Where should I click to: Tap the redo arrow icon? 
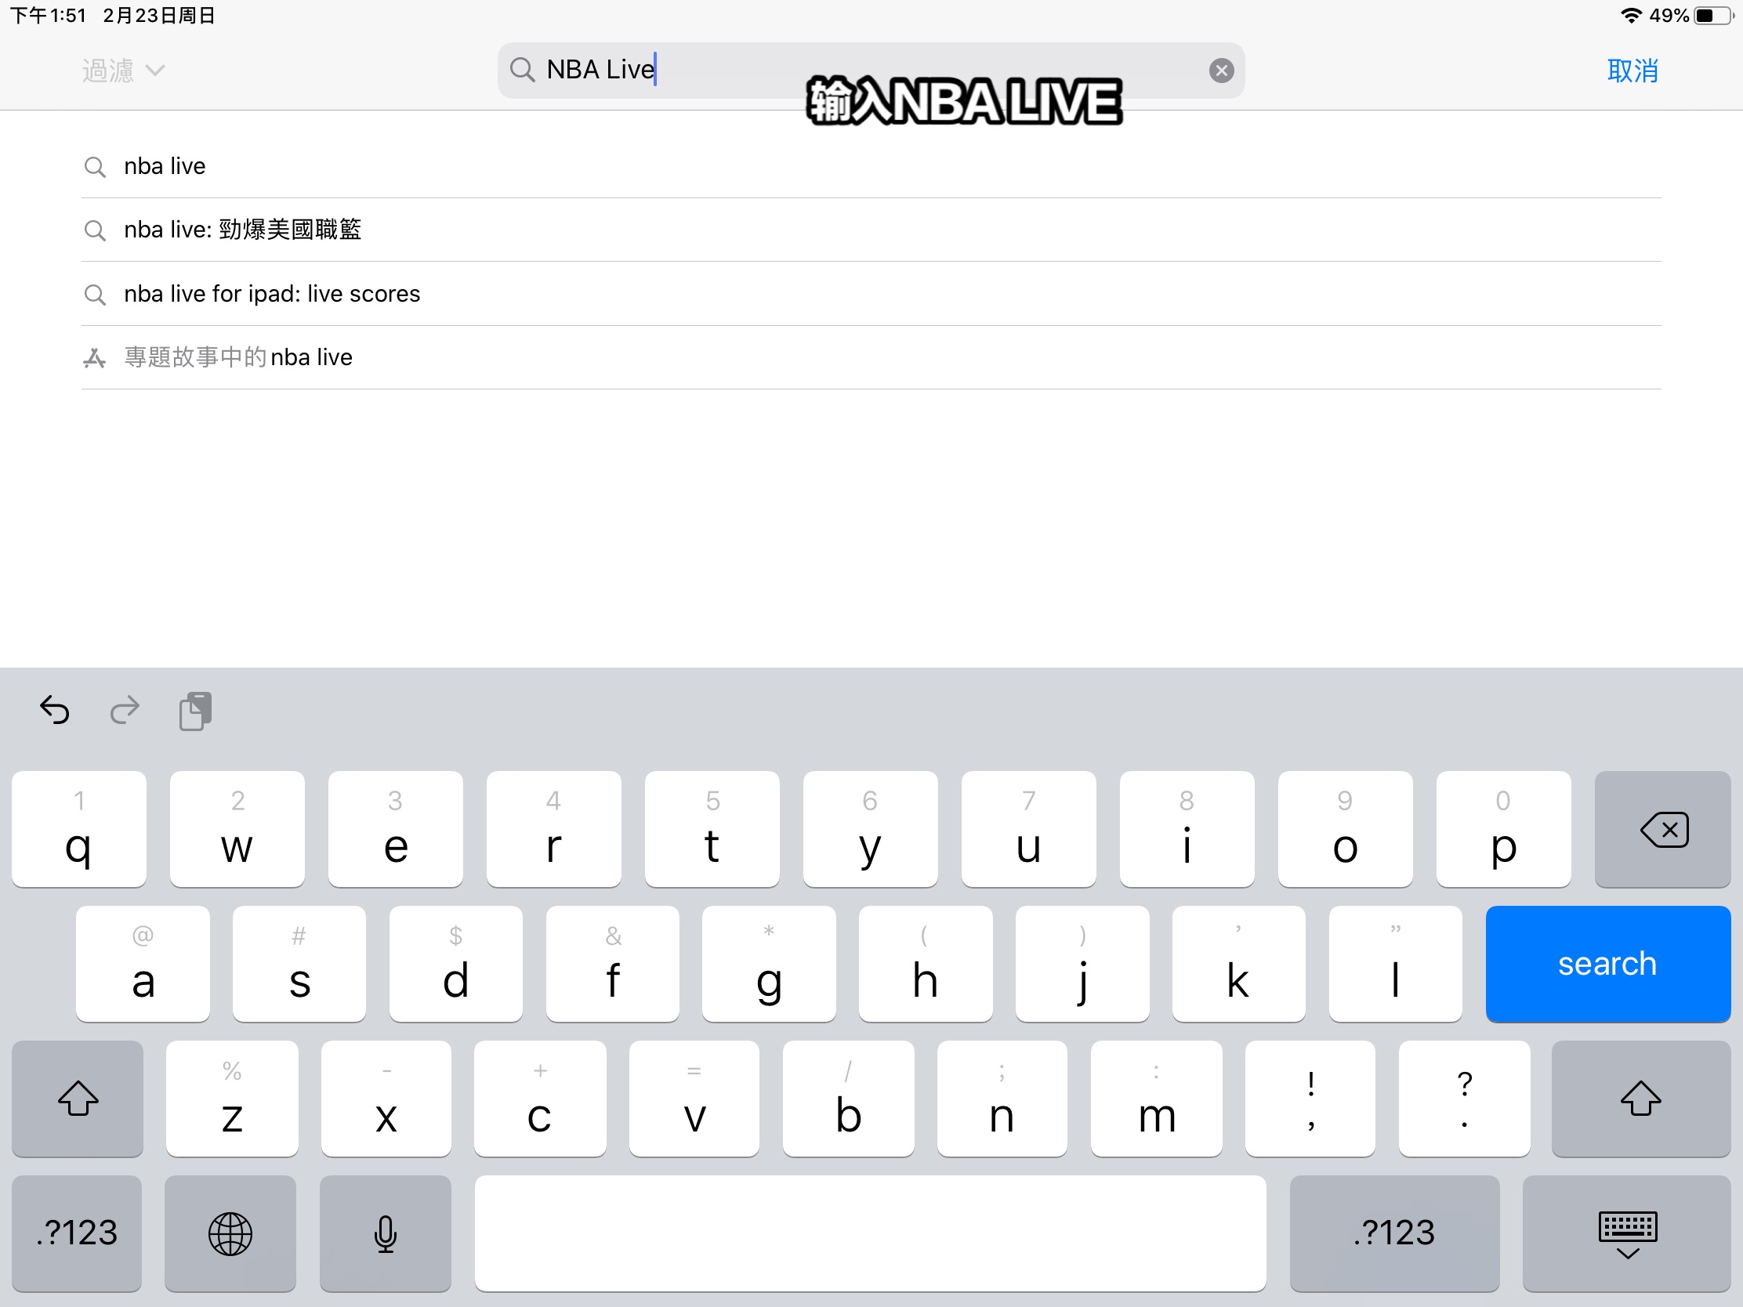click(x=125, y=711)
